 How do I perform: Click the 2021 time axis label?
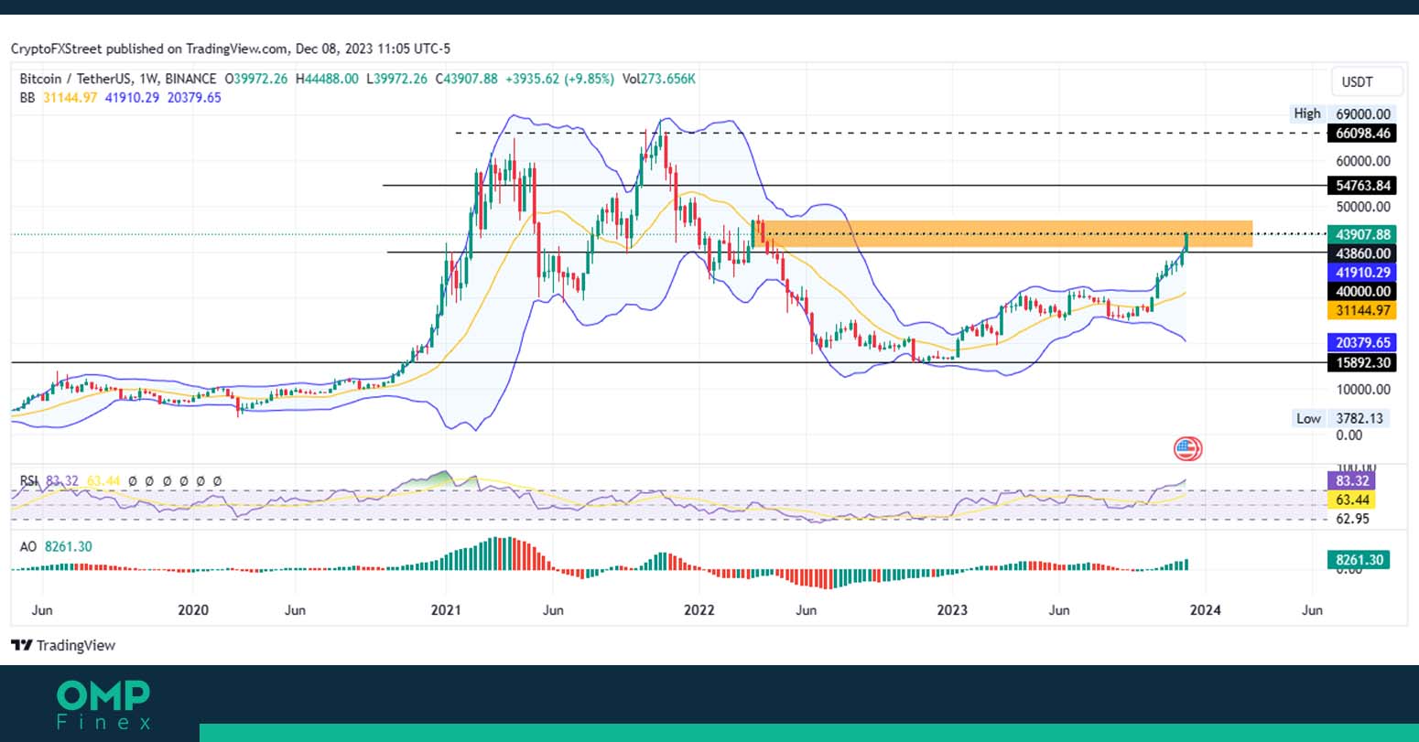coord(446,610)
